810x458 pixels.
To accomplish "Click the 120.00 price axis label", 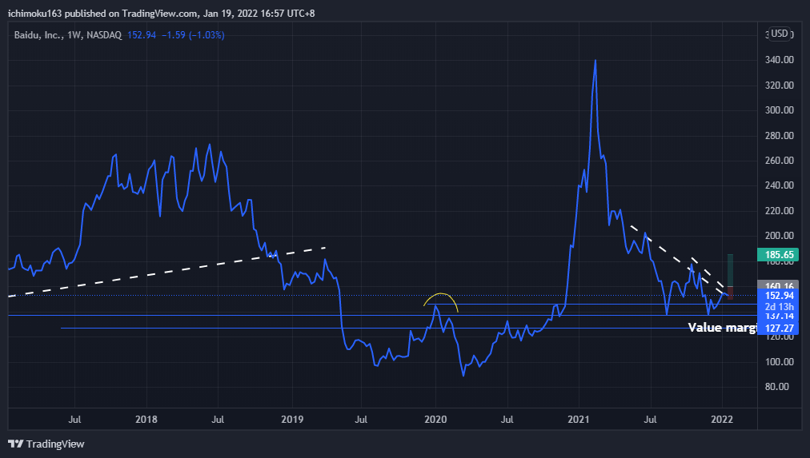I will click(780, 337).
